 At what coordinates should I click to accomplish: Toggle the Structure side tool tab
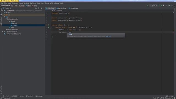1,21
